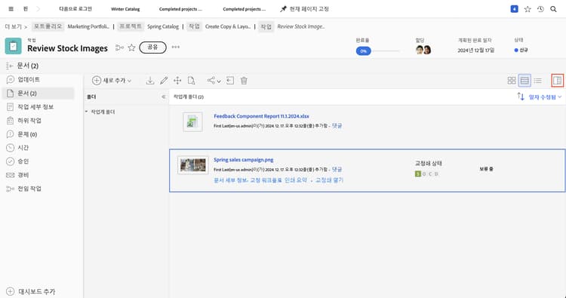Open Create Copy & Layout breadcrumb

pos(228,26)
